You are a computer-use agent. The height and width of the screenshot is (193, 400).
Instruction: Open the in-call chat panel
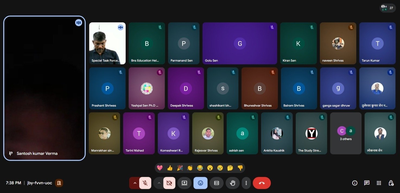pyautogui.click(x=367, y=183)
